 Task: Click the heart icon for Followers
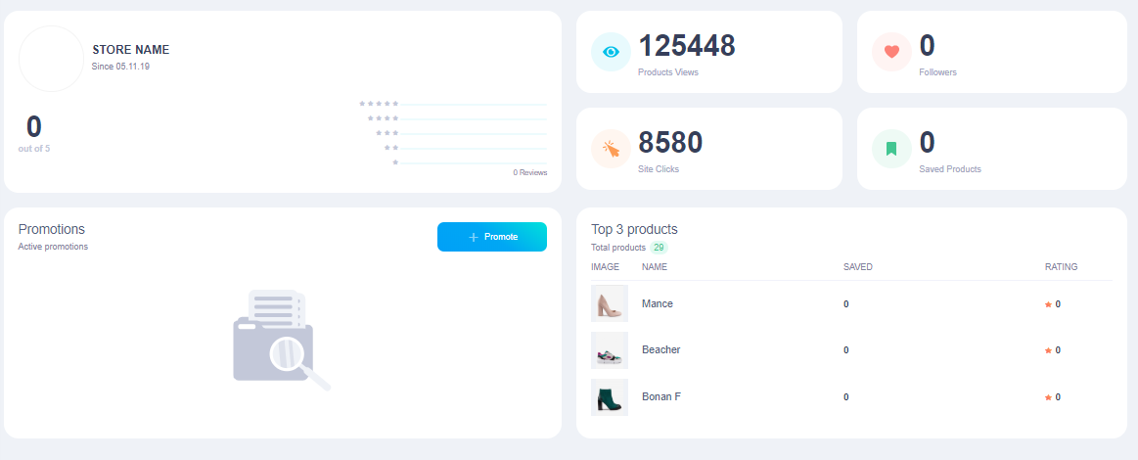[x=891, y=52]
